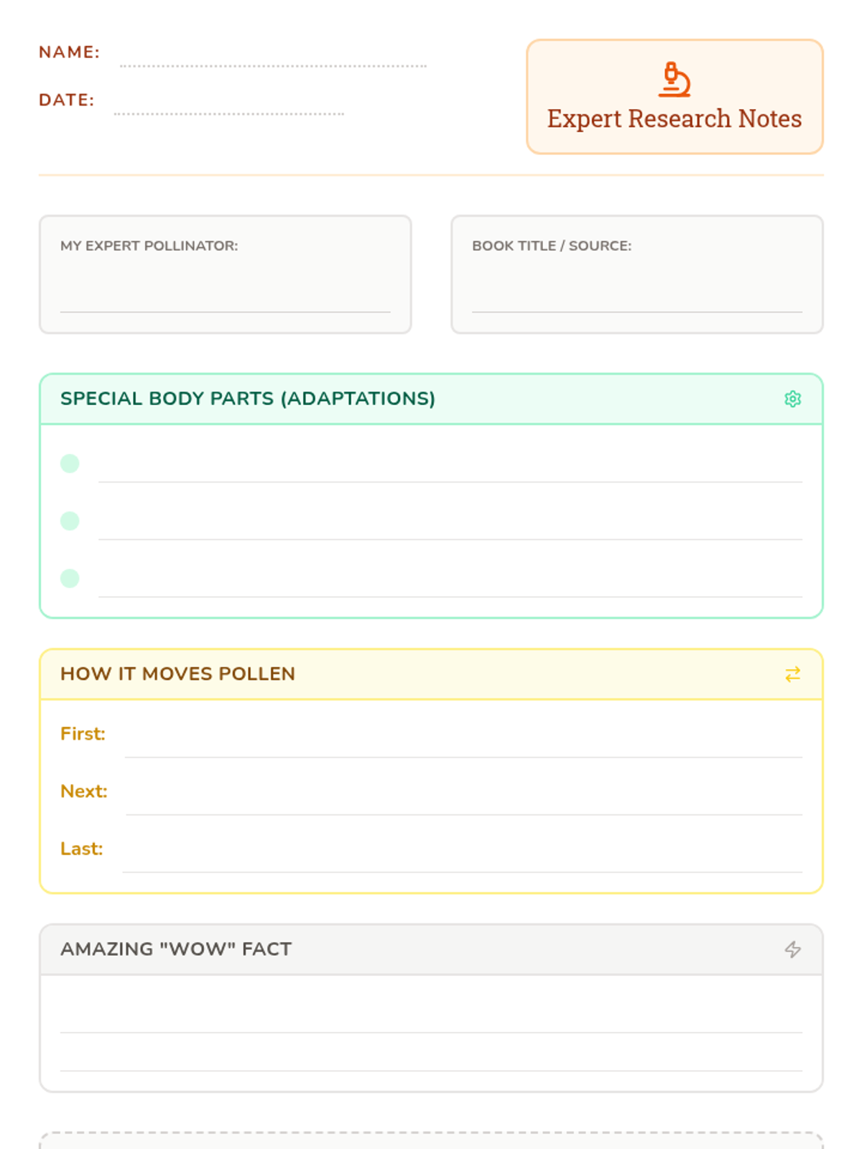Click the Amazing "Wow" Fact heading

click(x=176, y=949)
